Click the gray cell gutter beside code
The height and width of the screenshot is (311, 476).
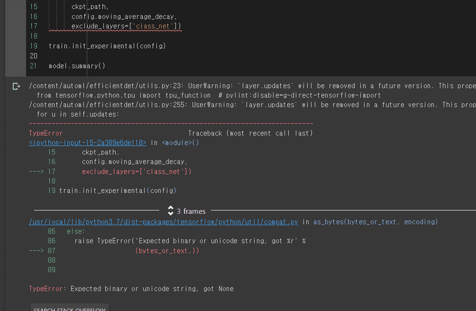click(16, 38)
